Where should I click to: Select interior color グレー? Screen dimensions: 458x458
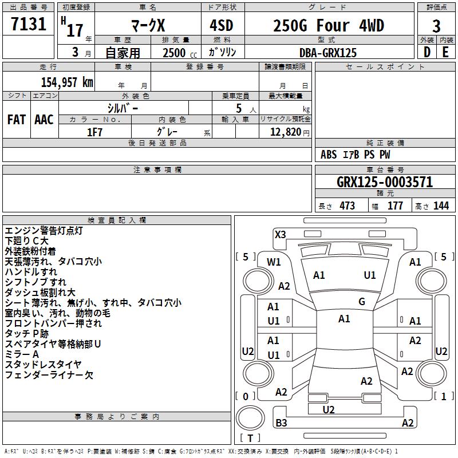167,132
